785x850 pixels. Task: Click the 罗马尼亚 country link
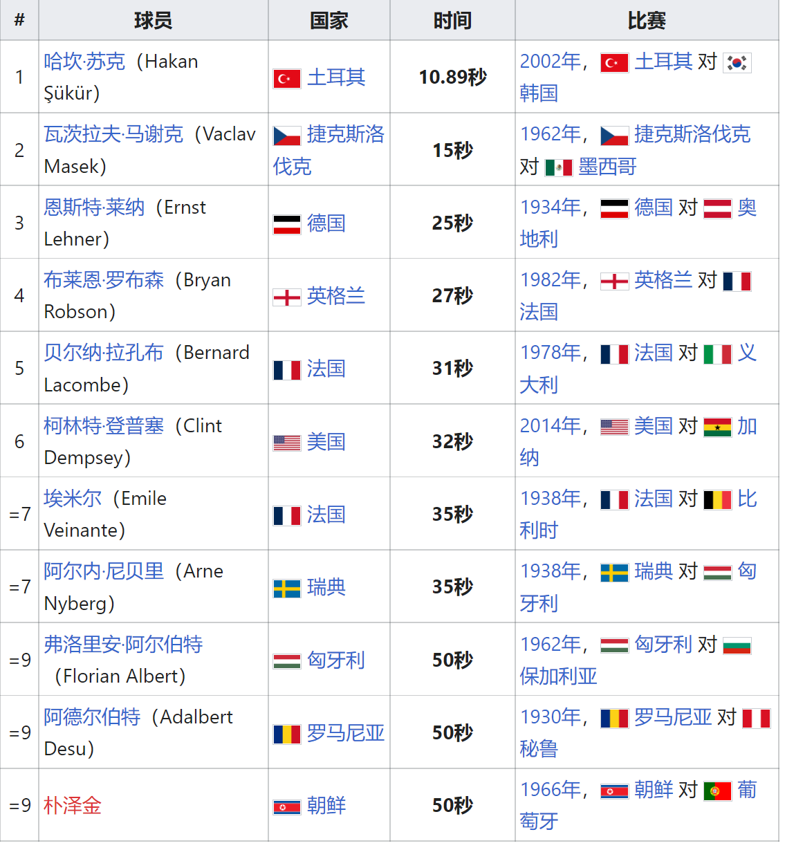coord(346,733)
